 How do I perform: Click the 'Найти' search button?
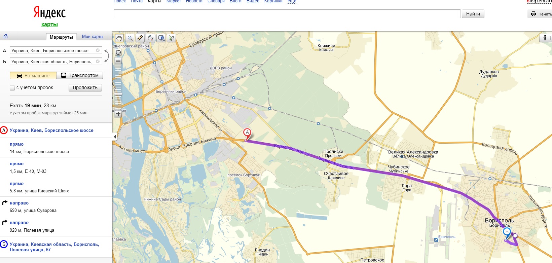tap(473, 14)
